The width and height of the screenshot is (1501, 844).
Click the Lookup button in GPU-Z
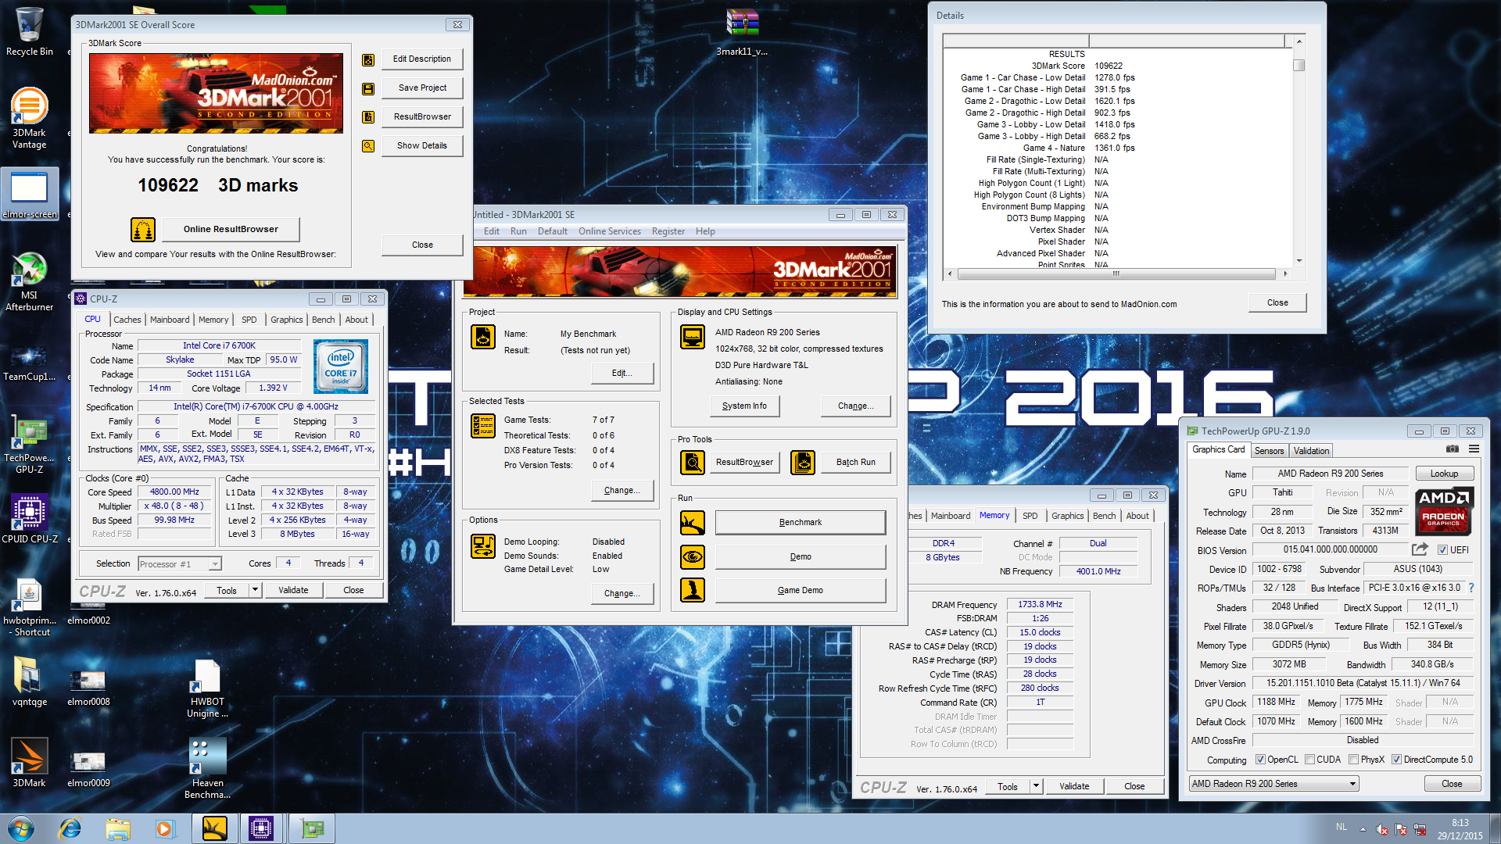pos(1445,474)
